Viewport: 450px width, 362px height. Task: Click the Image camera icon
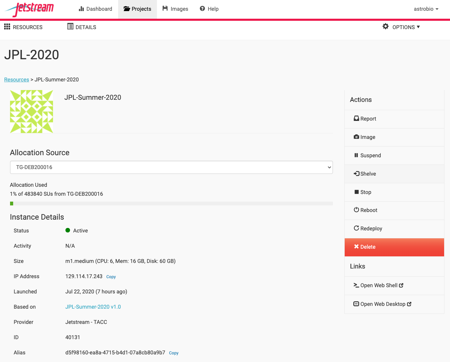(x=356, y=137)
